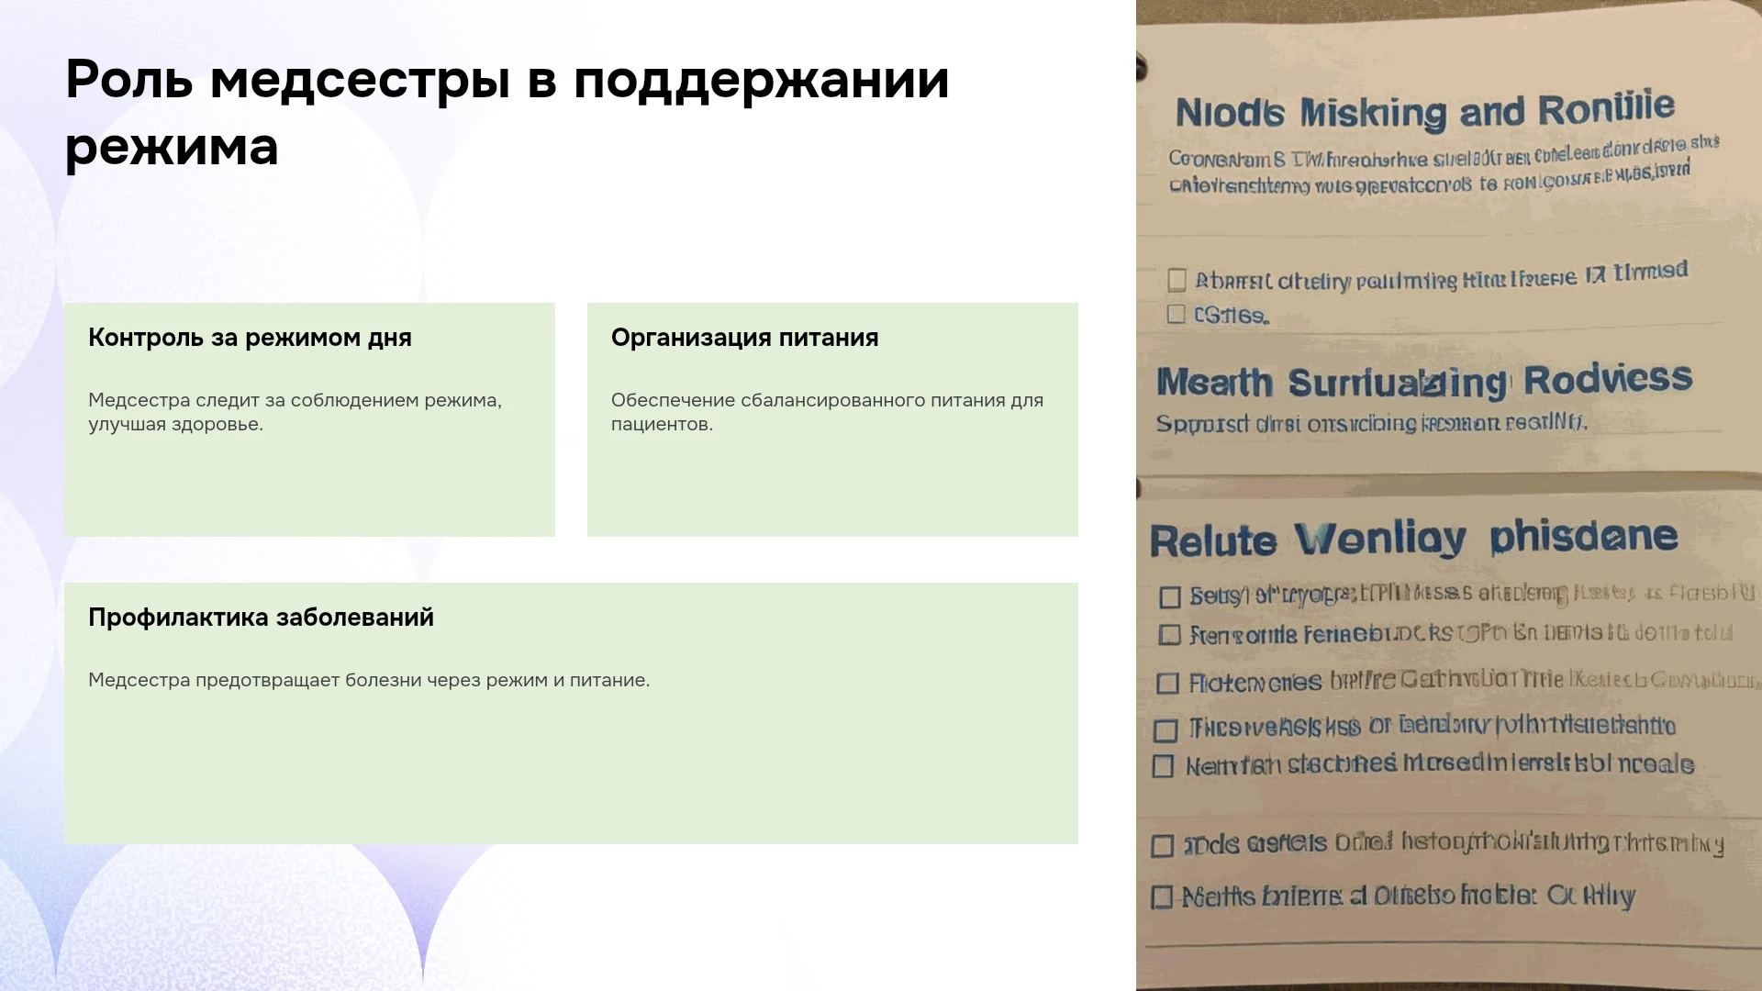Tick the checkbox beside line starting "Marths"

click(1162, 896)
